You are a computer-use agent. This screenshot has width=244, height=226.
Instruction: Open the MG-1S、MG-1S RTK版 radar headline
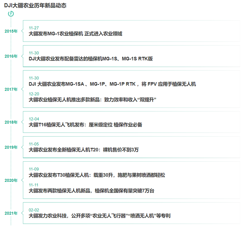point(91,59)
